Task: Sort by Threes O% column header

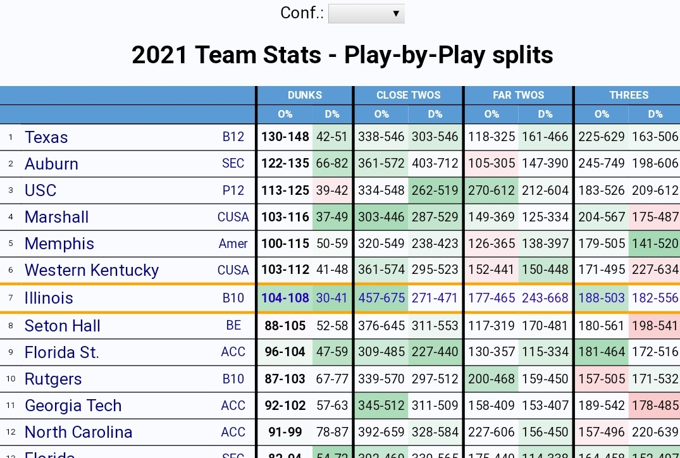Action: (x=602, y=114)
